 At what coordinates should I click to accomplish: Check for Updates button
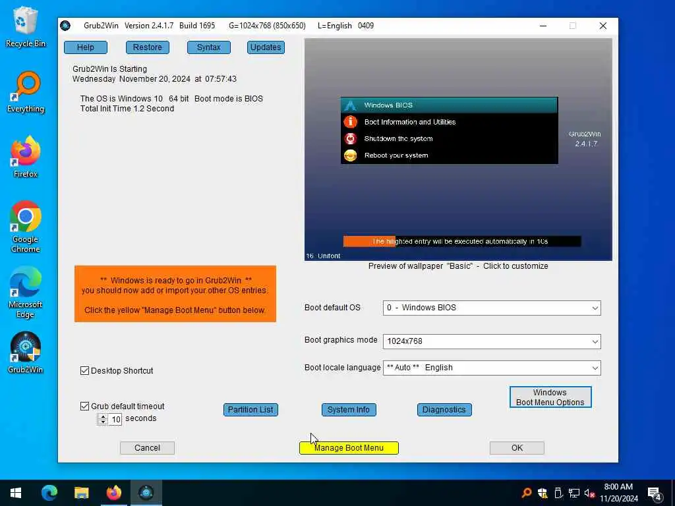point(266,47)
